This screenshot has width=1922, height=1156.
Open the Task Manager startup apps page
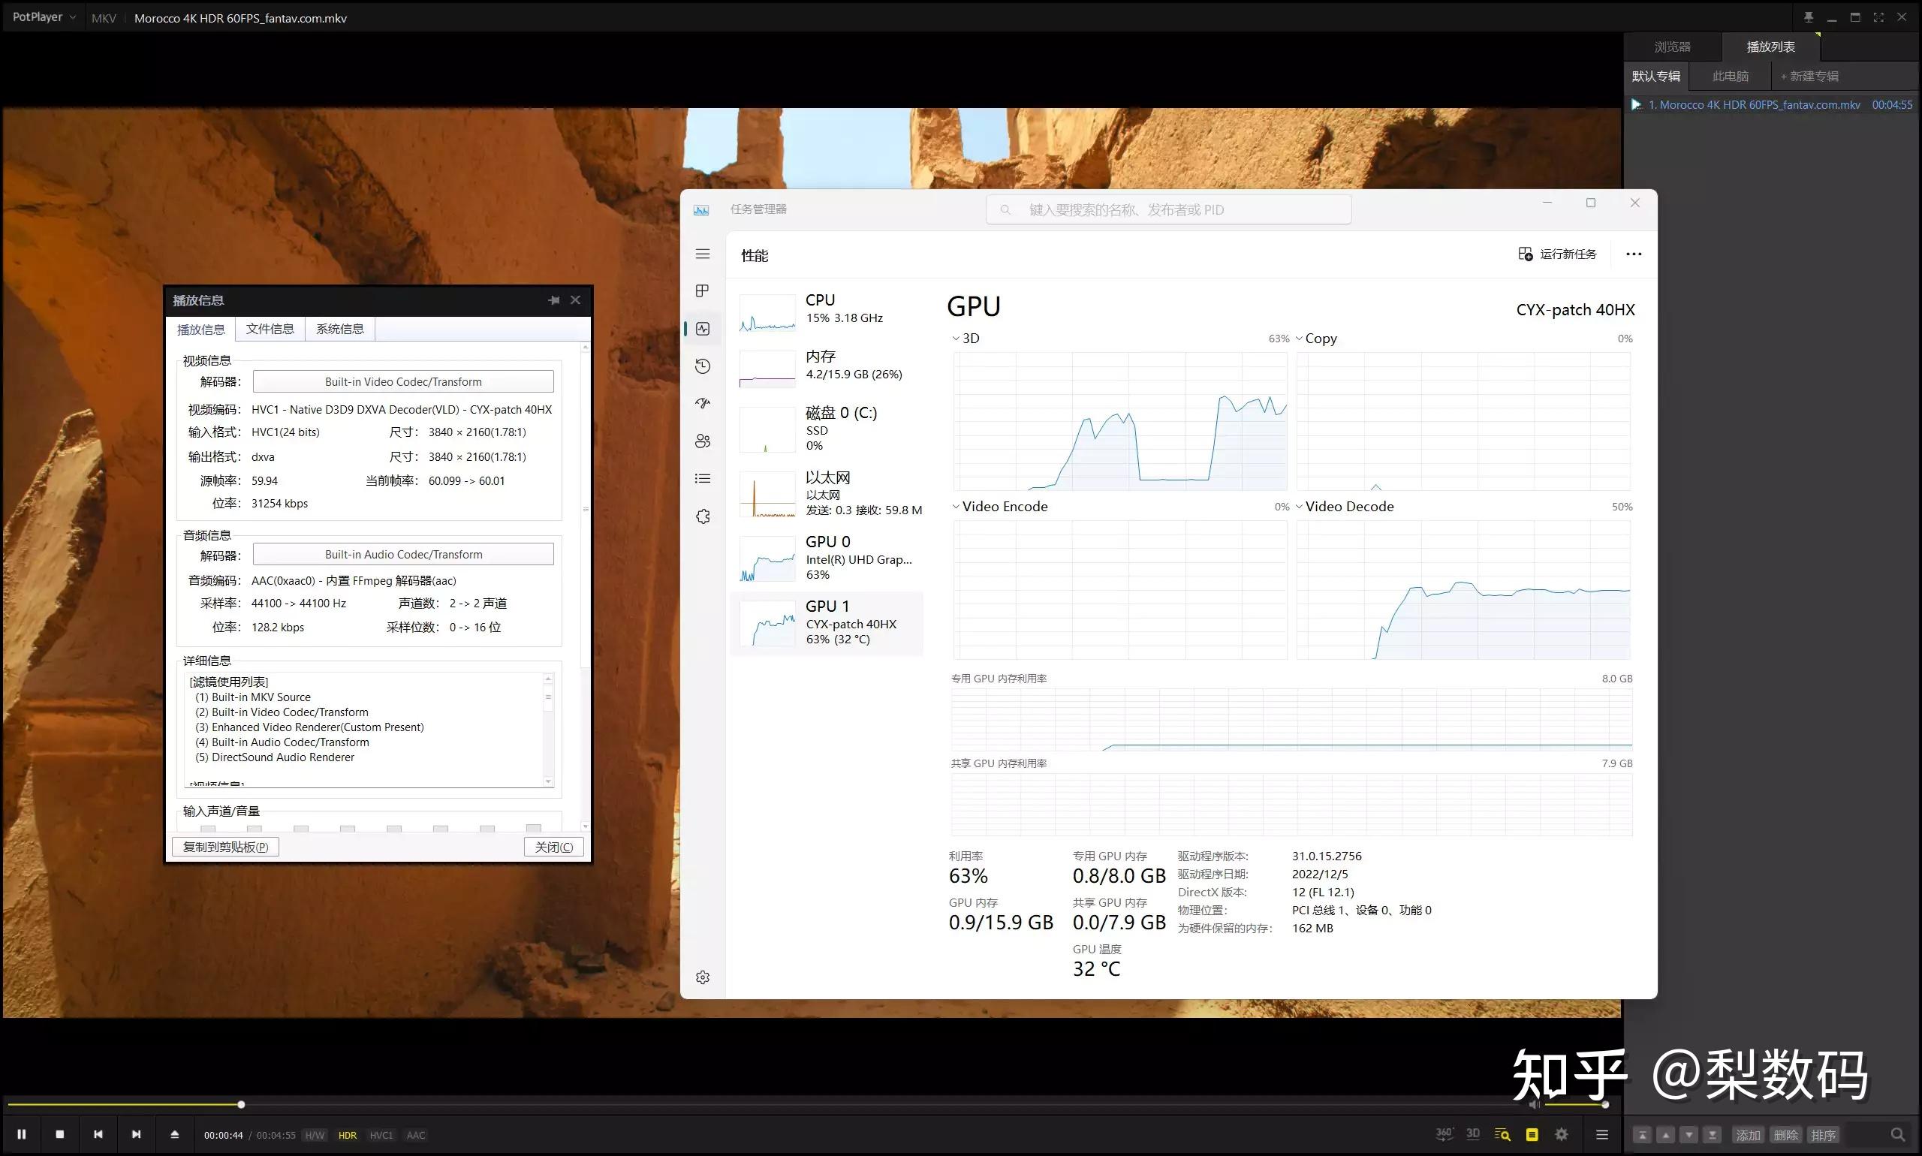(703, 404)
